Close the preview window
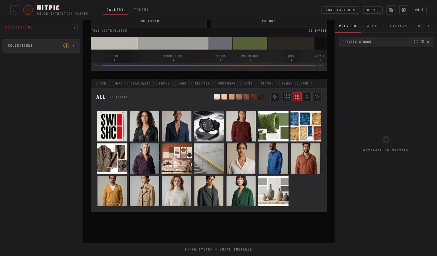 428,42
